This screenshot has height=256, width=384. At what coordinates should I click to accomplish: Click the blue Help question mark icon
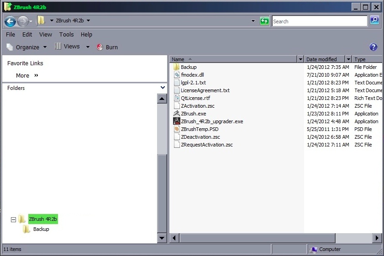(373, 47)
